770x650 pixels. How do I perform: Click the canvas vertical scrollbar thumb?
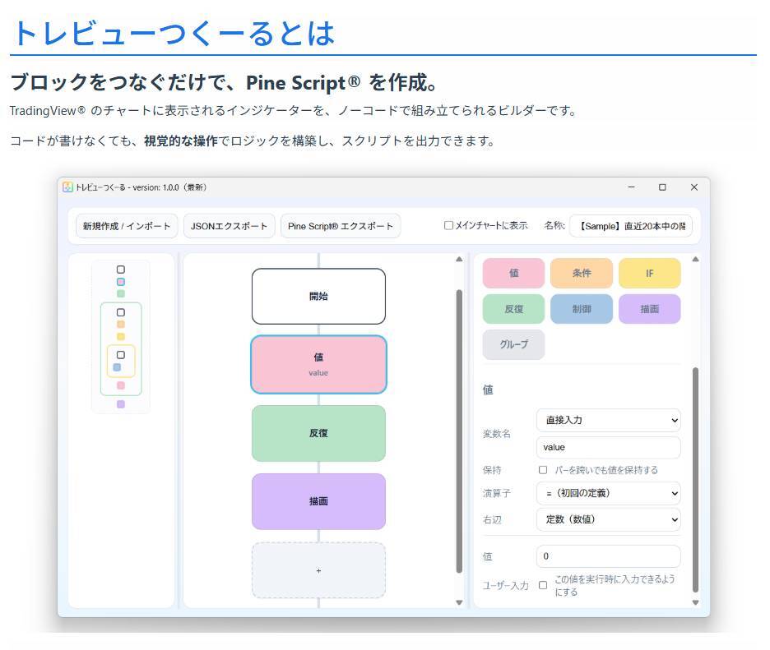point(459,431)
